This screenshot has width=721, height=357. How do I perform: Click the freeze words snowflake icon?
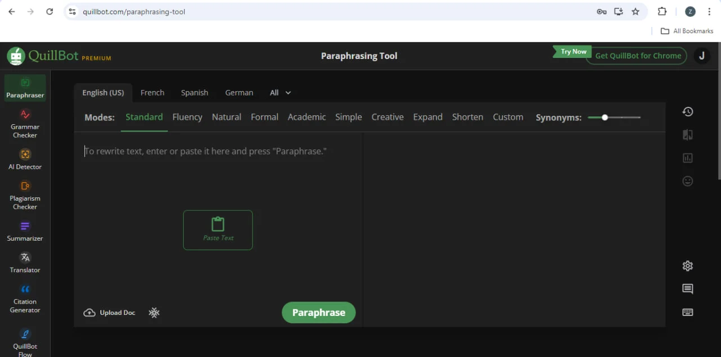[x=154, y=313]
